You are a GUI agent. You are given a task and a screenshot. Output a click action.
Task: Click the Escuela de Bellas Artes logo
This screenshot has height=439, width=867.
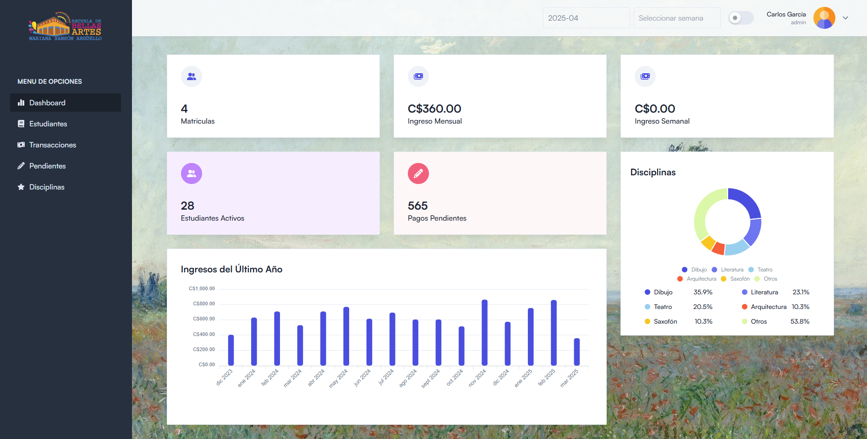65,27
